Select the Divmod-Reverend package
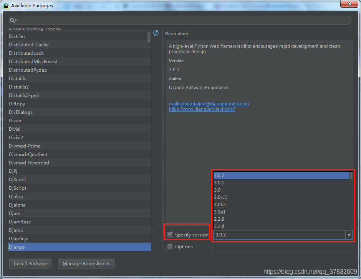Screen dimensions: 361x279 [x=79, y=163]
